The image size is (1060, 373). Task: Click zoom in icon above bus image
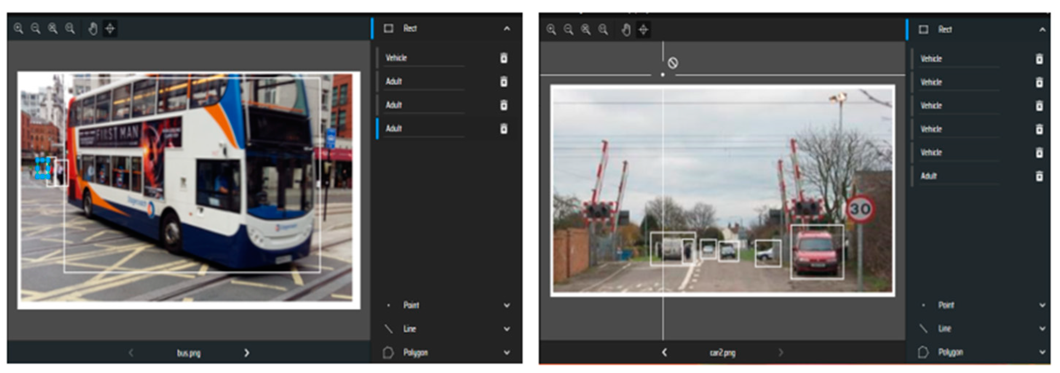(x=19, y=28)
